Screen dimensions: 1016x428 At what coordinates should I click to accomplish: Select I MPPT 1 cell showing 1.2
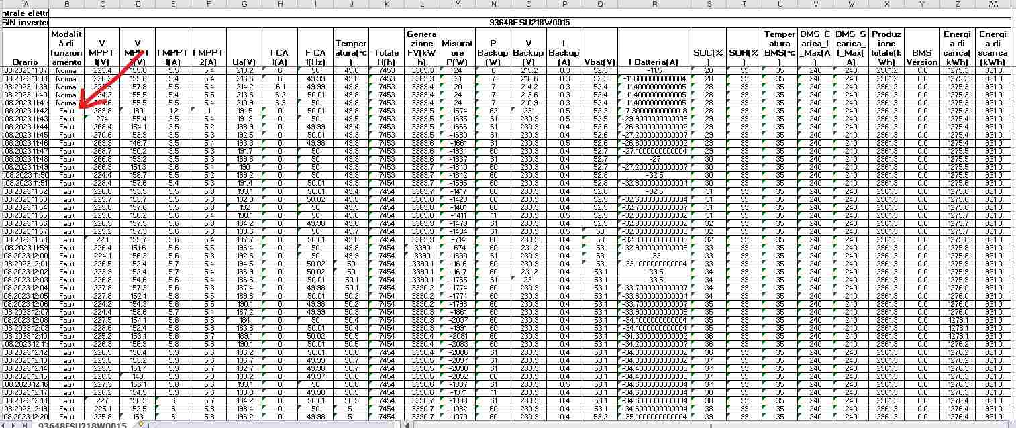coord(172,111)
